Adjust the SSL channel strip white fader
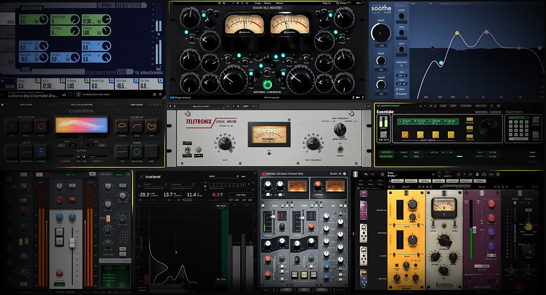Image resolution: width=546 pixels, height=295 pixels. 72,243
